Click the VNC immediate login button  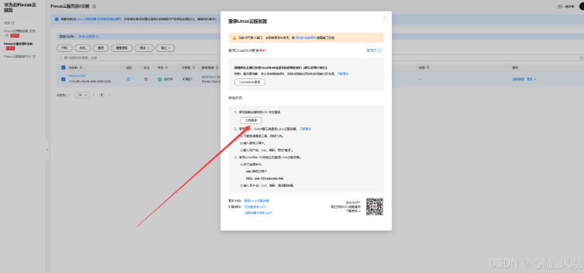click(251, 120)
